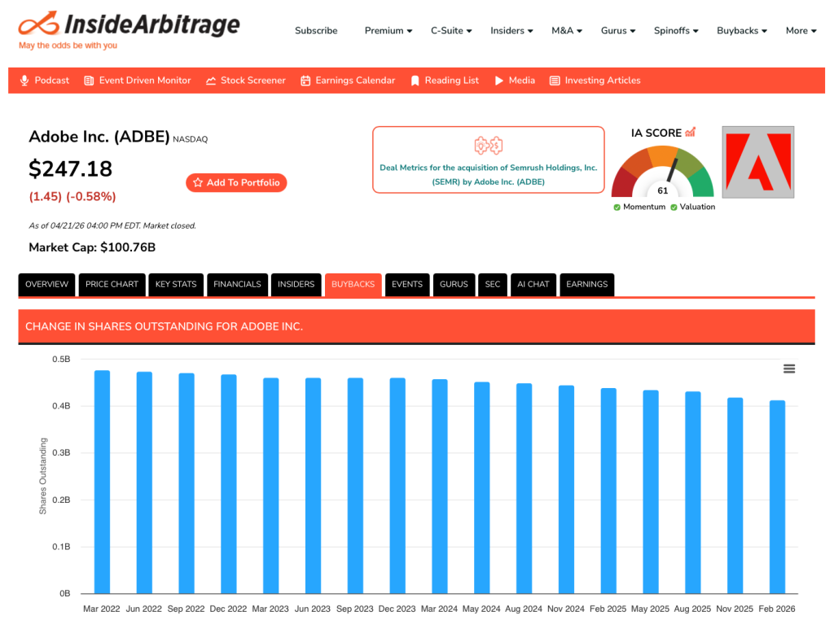This screenshot has width=834, height=620.
Task: Switch to the FINANCIALS tab
Action: 237,284
